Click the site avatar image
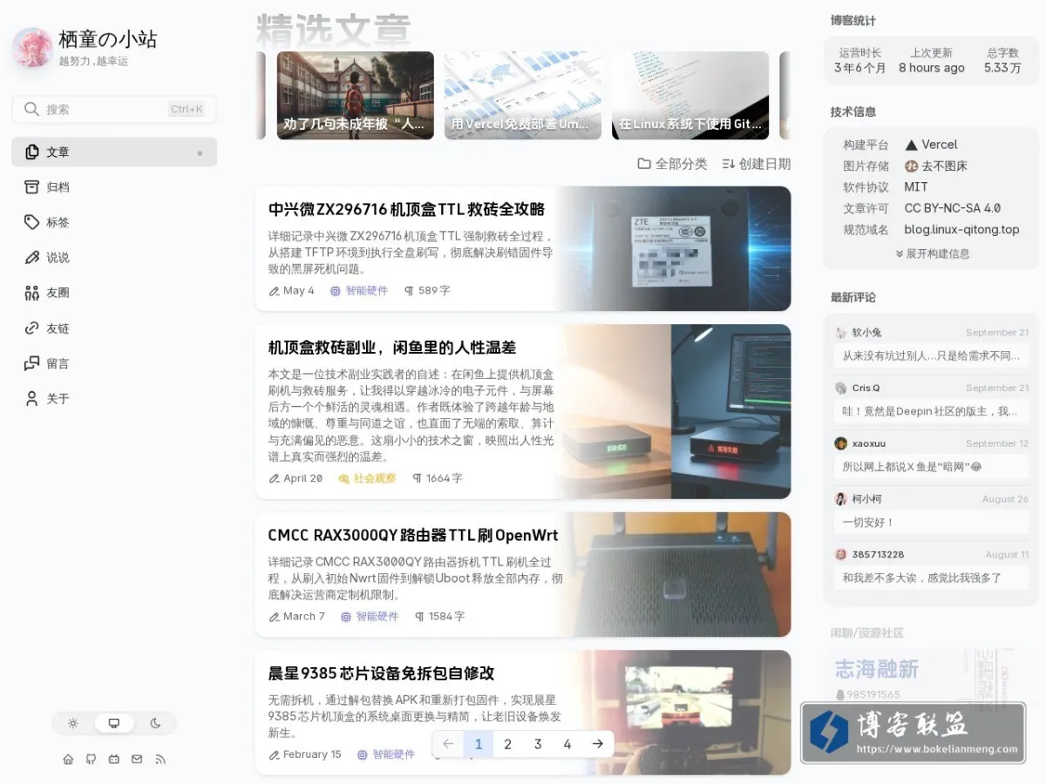This screenshot has height=784, width=1046. click(32, 48)
